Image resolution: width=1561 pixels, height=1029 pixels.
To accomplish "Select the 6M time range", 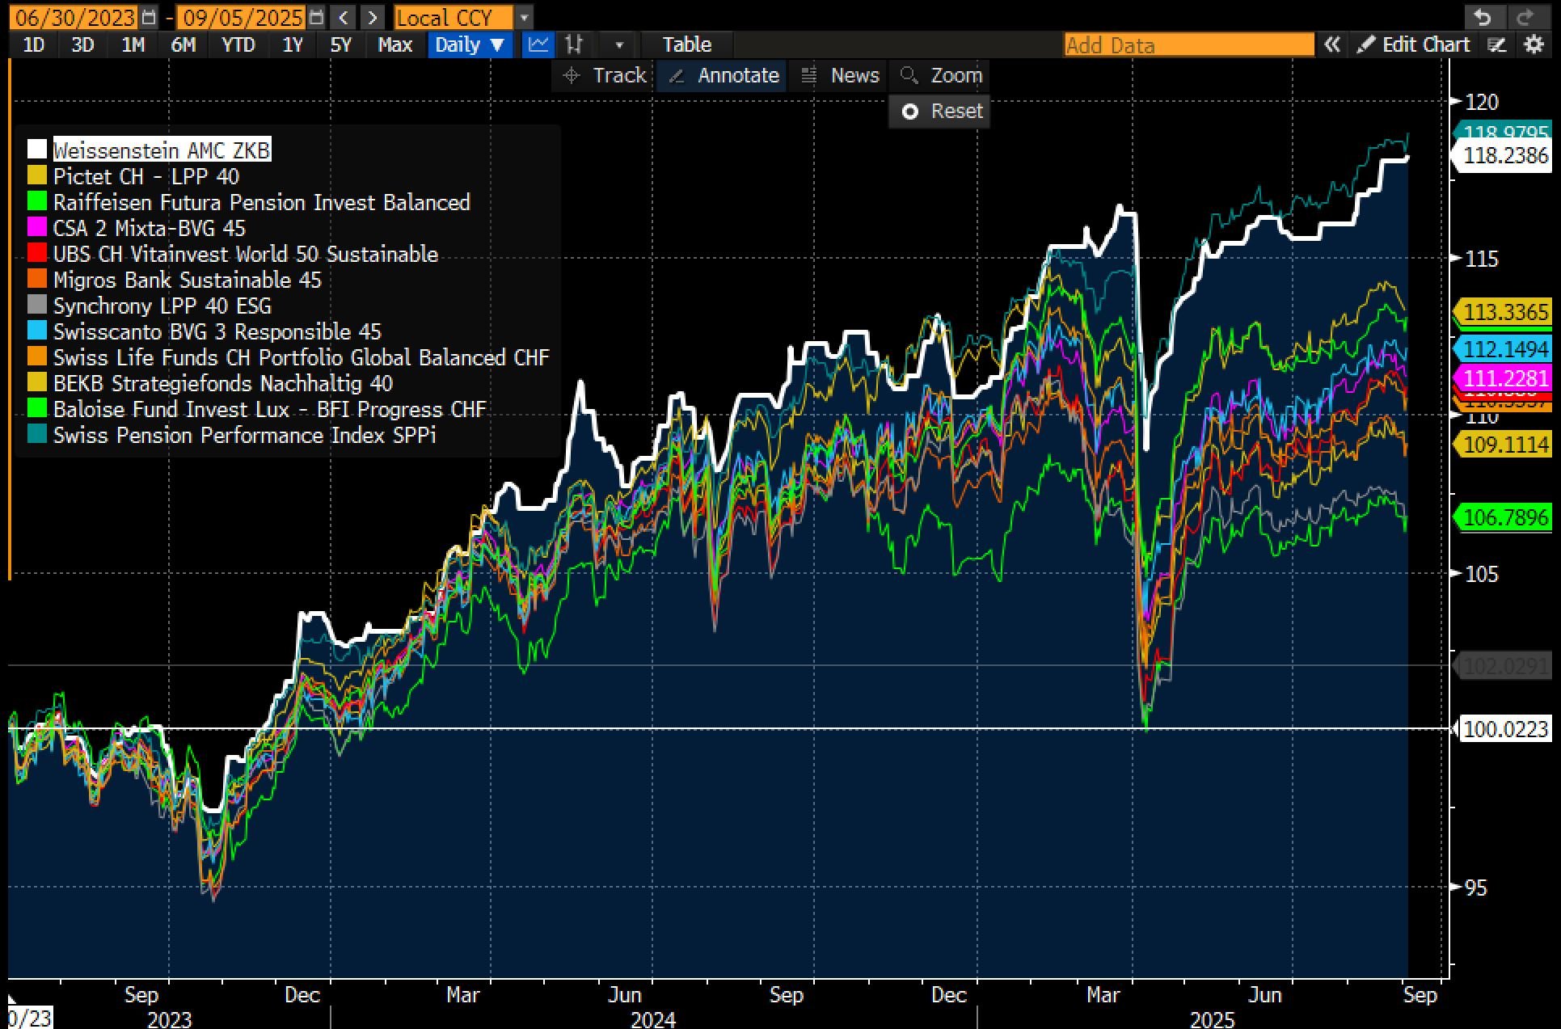I will pyautogui.click(x=184, y=44).
